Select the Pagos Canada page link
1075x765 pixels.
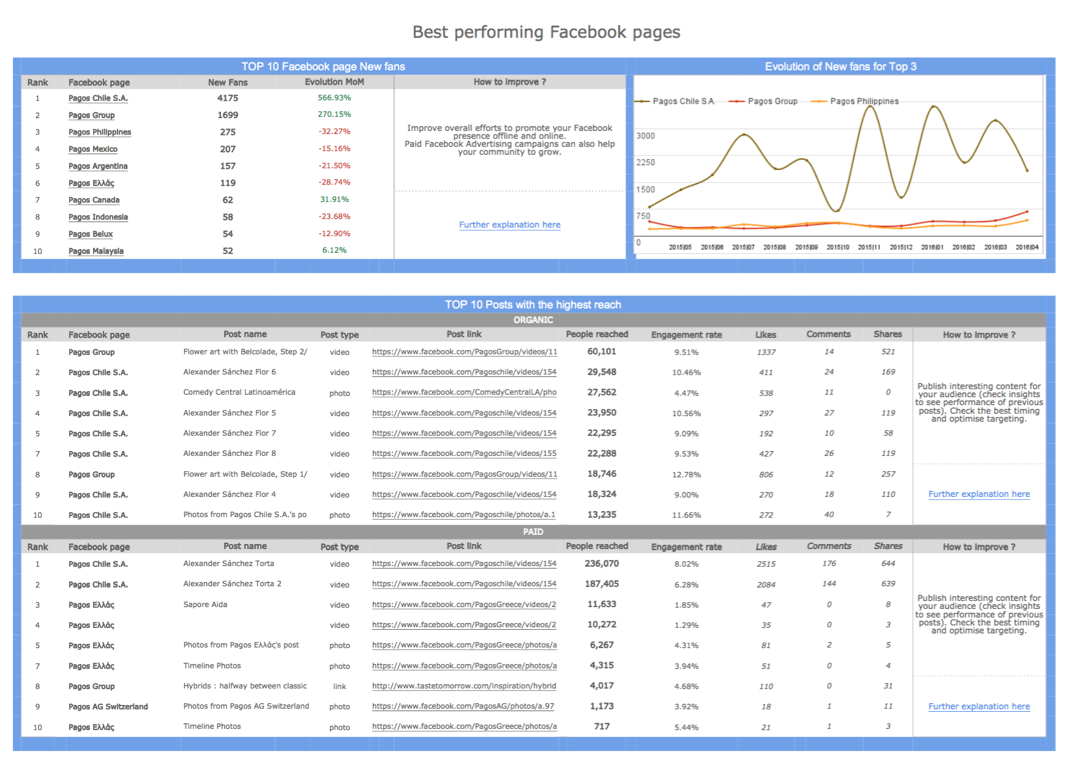94,200
